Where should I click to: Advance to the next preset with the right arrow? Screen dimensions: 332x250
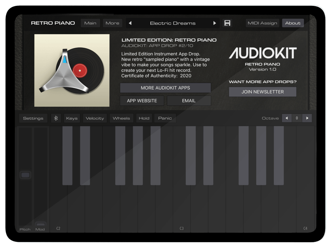coord(214,23)
